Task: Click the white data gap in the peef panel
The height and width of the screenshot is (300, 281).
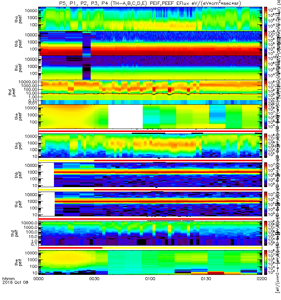Action: pyautogui.click(x=126, y=117)
